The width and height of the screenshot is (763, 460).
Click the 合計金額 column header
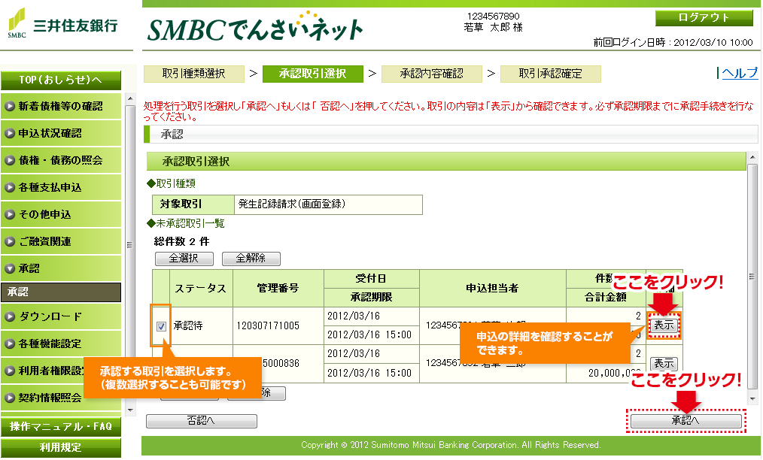pos(606,297)
